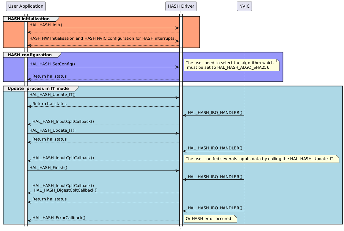Viewport: 344px width, 231px height.
Task: Click the HASH initialization frame label
Action: (x=29, y=19)
